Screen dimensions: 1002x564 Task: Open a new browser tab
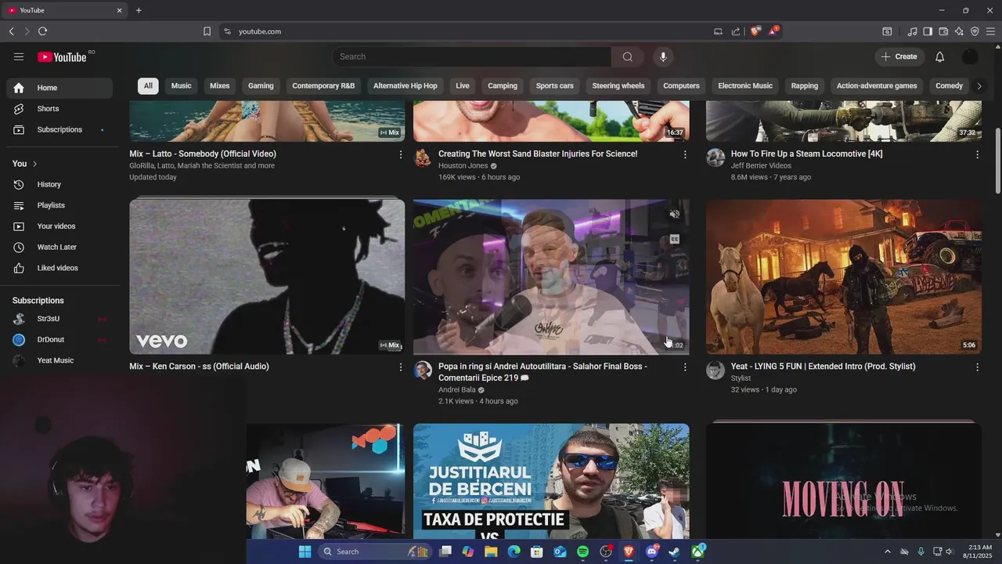tap(139, 10)
